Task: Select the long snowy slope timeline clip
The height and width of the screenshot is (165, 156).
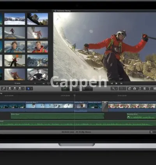Action: click(50, 106)
